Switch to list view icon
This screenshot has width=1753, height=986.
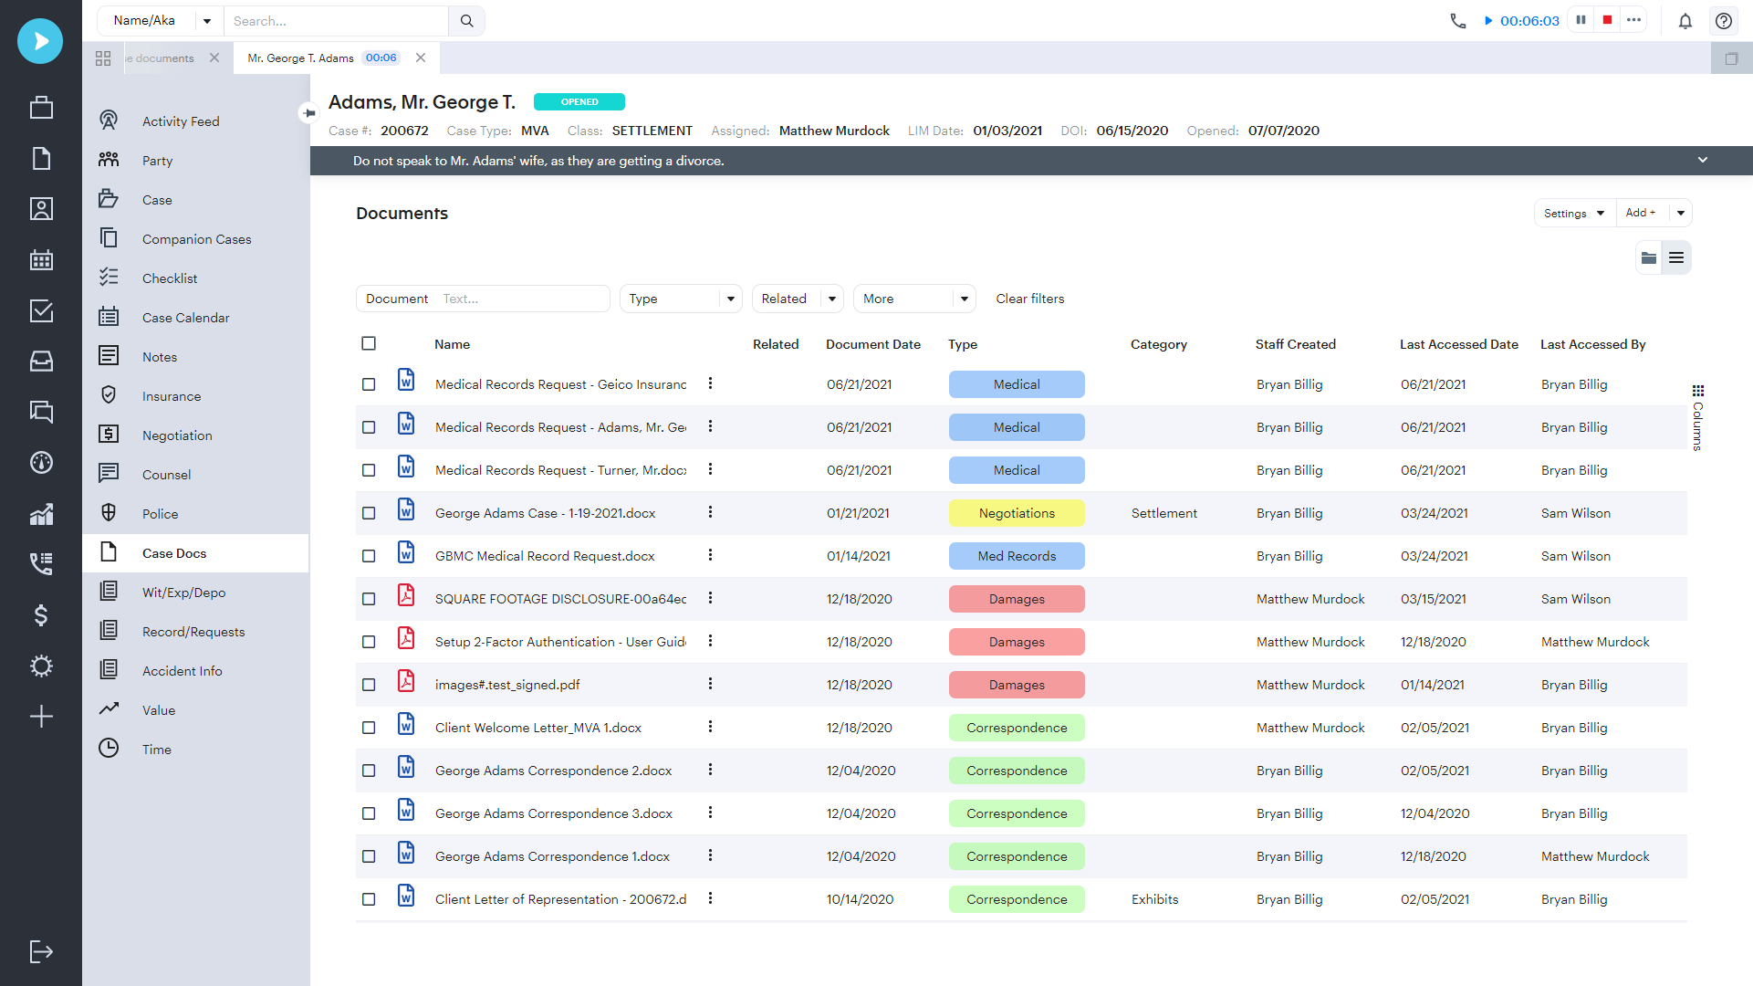(1676, 258)
